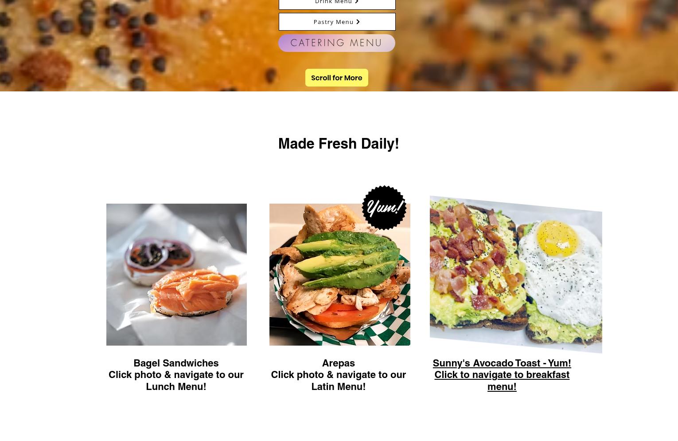Click the Latin Menu! caption text

(338, 386)
